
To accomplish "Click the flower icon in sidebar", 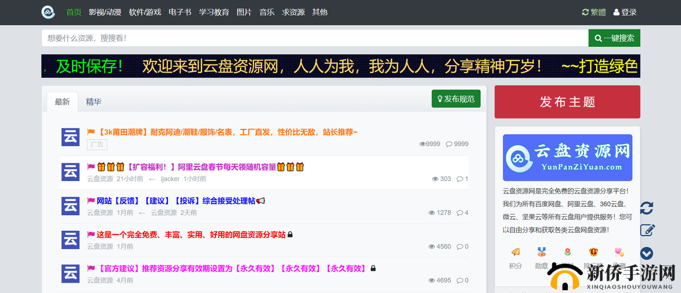I will [x=567, y=252].
